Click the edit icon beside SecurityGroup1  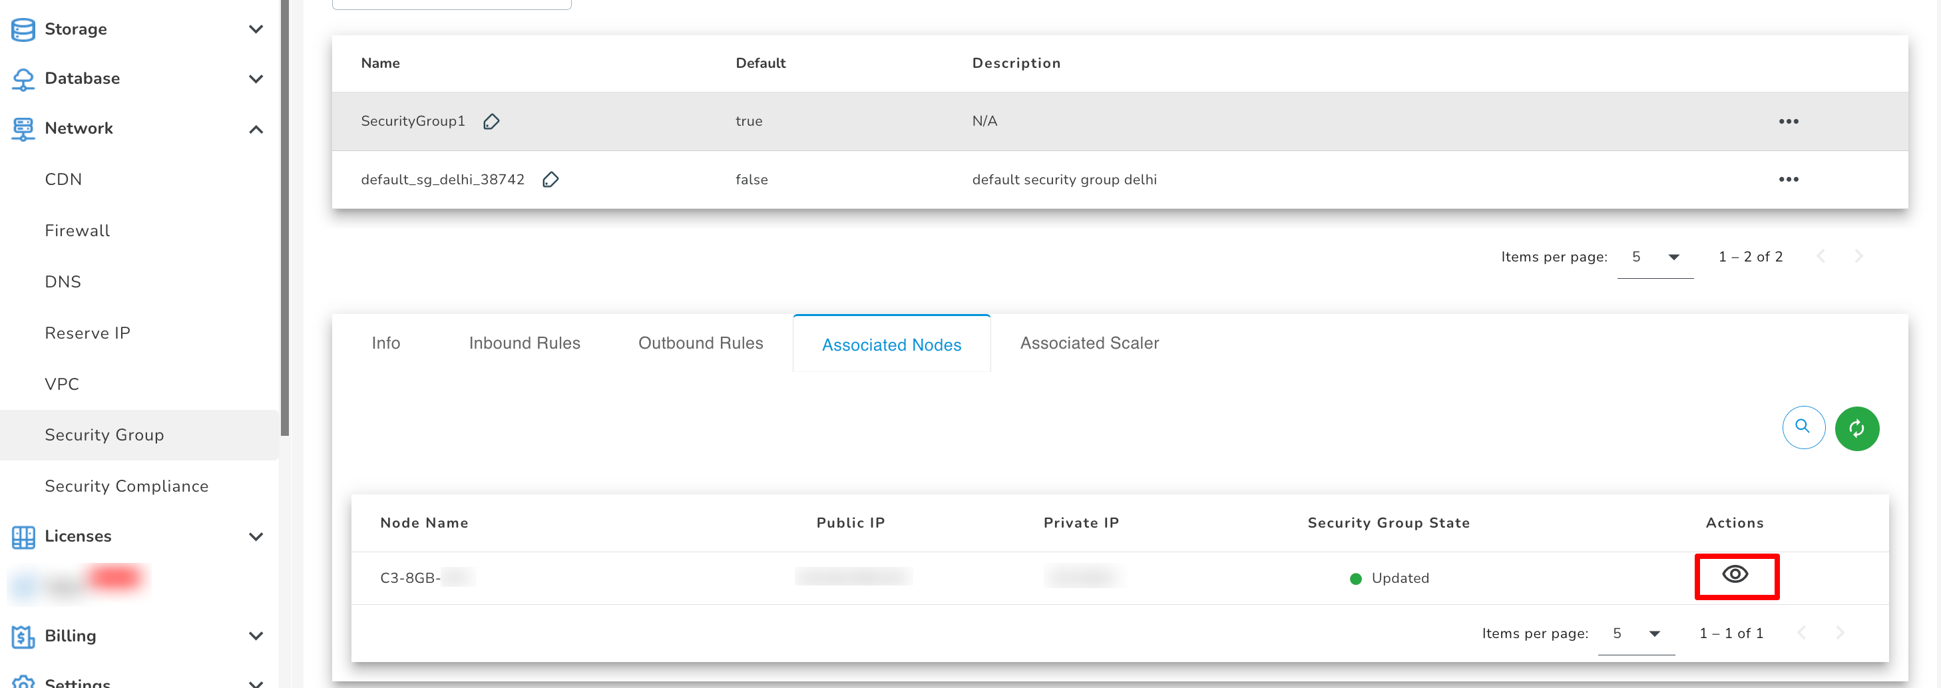click(x=491, y=121)
